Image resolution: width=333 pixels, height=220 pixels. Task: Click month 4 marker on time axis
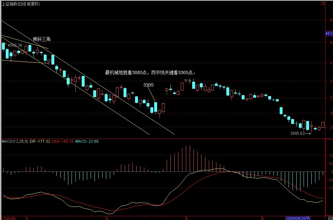click(106, 218)
